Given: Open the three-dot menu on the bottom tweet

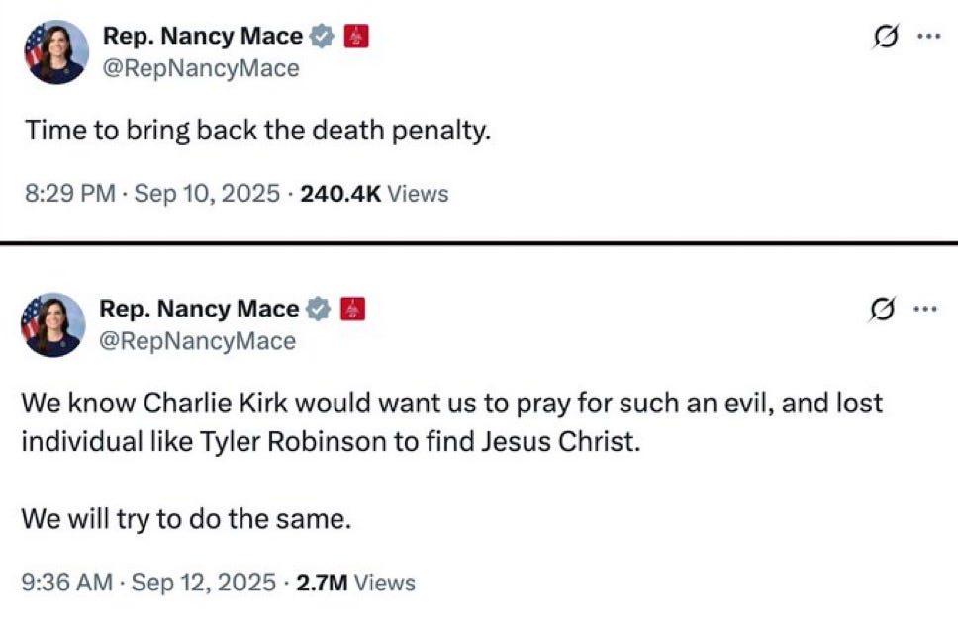Looking at the screenshot, I should pos(925,309).
